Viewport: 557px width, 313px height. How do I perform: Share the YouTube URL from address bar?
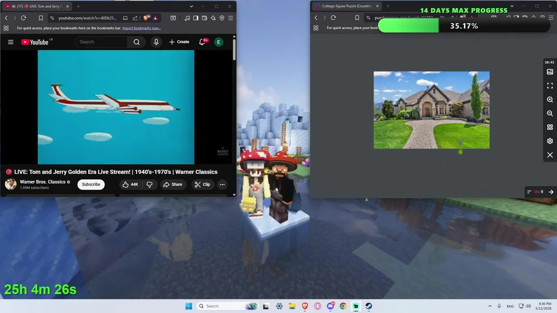click(135, 18)
